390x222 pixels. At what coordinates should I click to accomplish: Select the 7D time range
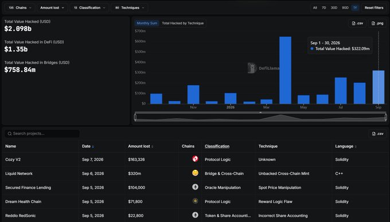coord(323,7)
